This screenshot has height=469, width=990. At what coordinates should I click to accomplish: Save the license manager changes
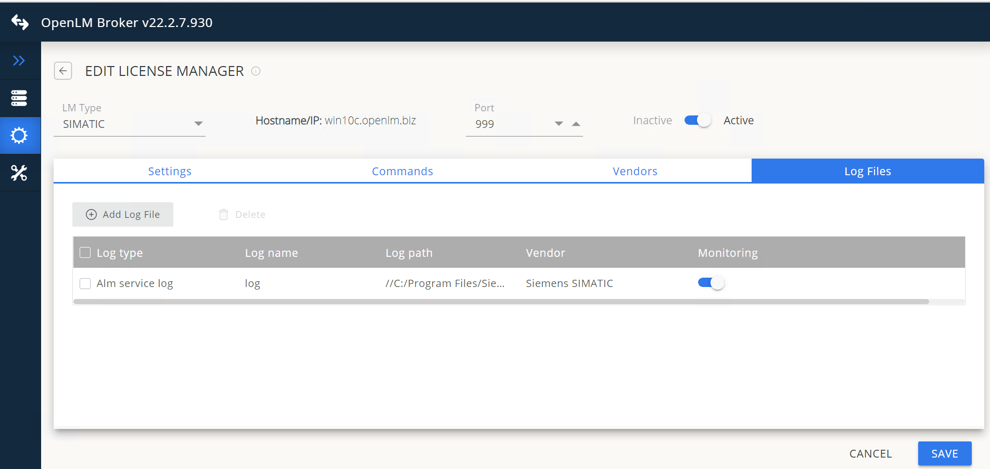pos(944,453)
